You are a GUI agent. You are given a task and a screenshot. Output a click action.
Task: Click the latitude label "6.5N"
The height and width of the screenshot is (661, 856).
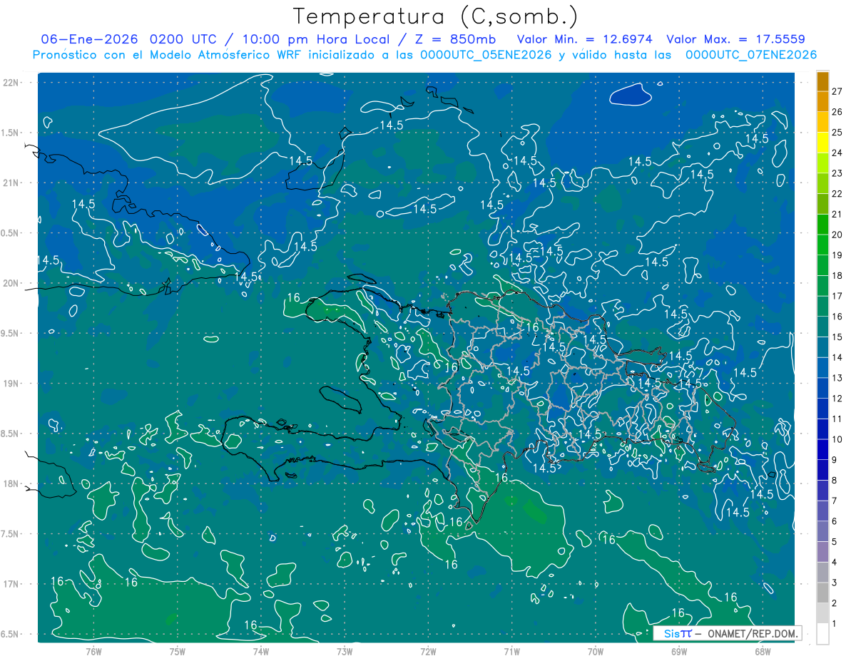[x=11, y=635]
